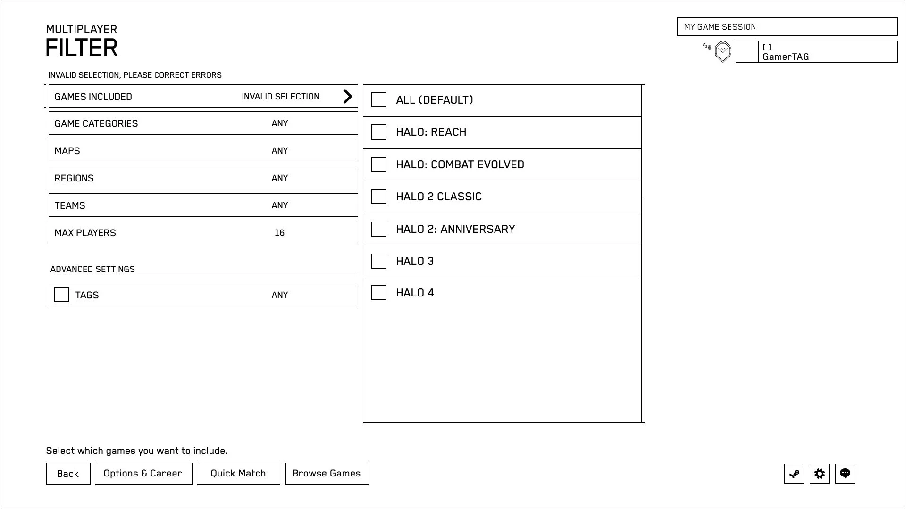Image resolution: width=906 pixels, height=509 pixels.
Task: Click the MY GAME SESSION header box
Action: pos(787,27)
